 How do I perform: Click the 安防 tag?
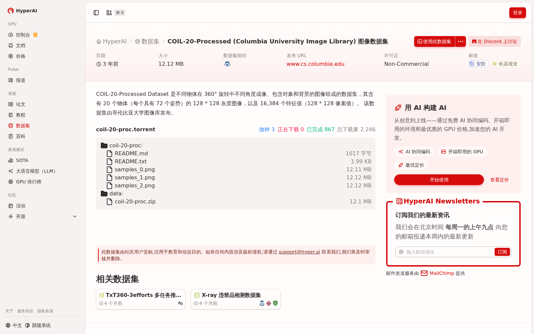click(x=478, y=64)
